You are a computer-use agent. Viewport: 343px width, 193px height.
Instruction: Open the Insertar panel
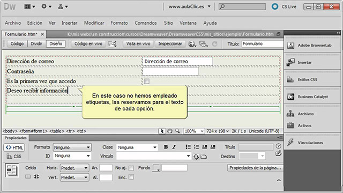(x=312, y=62)
